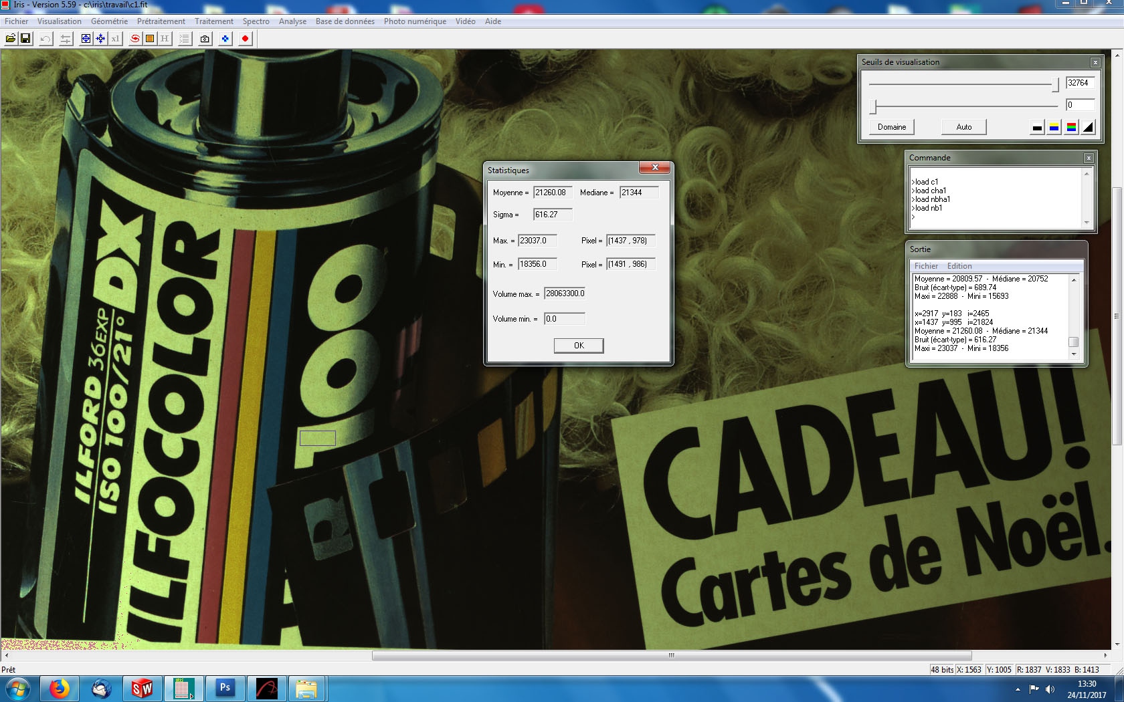Open Thunderbird from the taskbar

(x=101, y=689)
